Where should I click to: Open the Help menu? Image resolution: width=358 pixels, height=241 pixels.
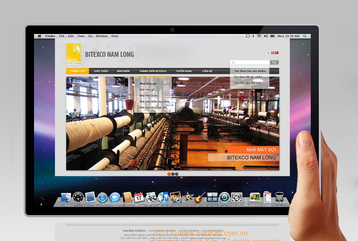pos(115,36)
